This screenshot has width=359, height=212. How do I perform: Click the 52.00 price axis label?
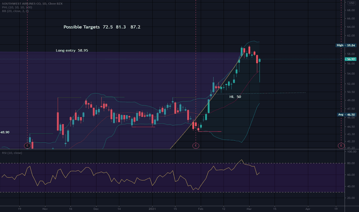(x=351, y=84)
